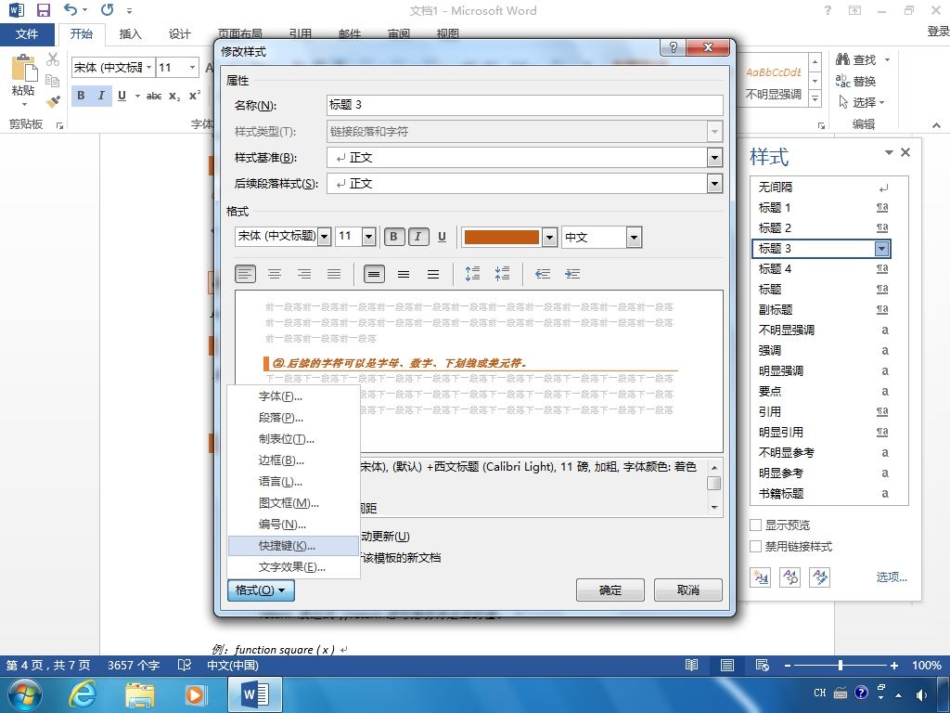Open Internet Explorer from the taskbar

[x=83, y=694]
